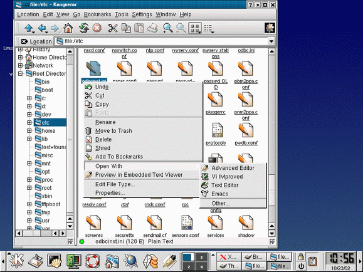The width and height of the screenshot is (363, 272).
Task: Open the protocols file icon
Action: click(x=217, y=130)
